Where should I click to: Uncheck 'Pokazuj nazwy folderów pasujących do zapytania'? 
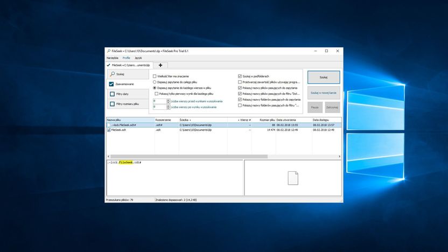coord(240,100)
